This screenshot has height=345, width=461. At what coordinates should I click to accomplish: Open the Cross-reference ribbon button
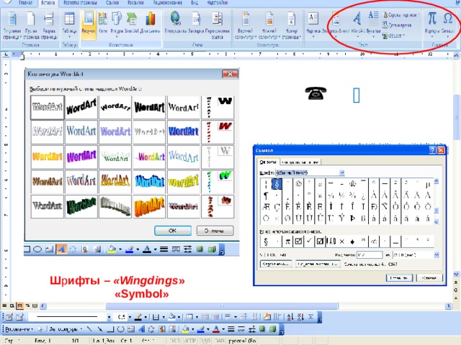click(x=218, y=25)
